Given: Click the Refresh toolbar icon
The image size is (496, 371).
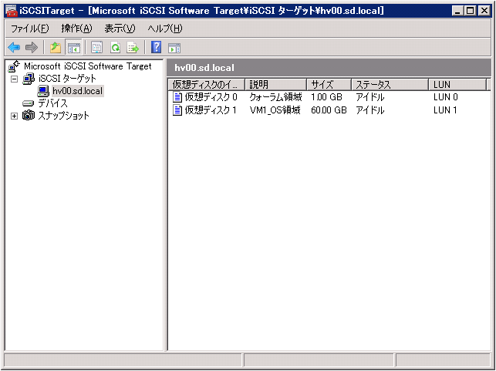Looking at the screenshot, I should point(115,48).
